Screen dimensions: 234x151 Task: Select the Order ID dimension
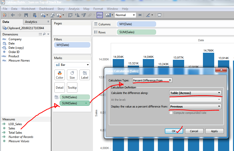[14, 52]
